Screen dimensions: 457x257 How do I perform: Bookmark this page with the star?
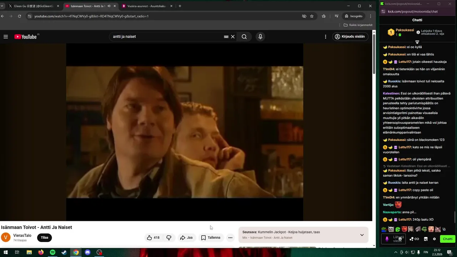point(312,16)
